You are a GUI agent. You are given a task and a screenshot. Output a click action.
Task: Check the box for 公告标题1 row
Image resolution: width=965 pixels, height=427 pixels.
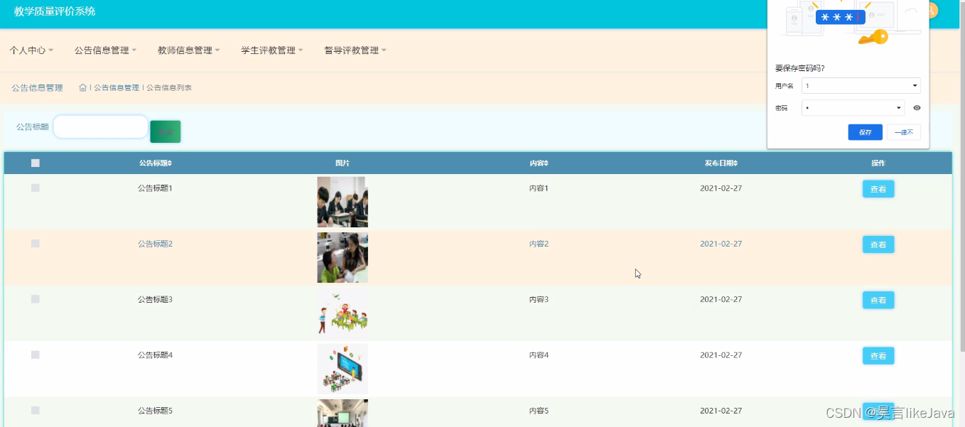point(36,188)
